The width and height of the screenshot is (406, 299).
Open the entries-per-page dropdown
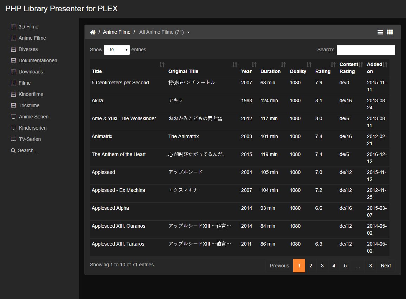click(x=117, y=50)
